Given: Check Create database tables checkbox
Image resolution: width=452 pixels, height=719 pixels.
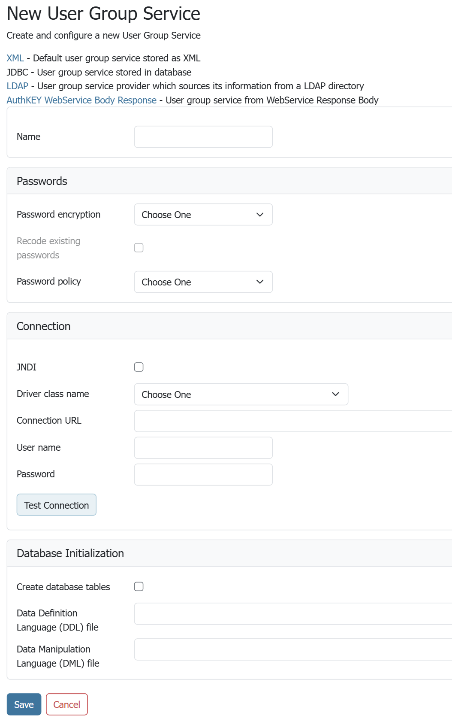Looking at the screenshot, I should (139, 586).
